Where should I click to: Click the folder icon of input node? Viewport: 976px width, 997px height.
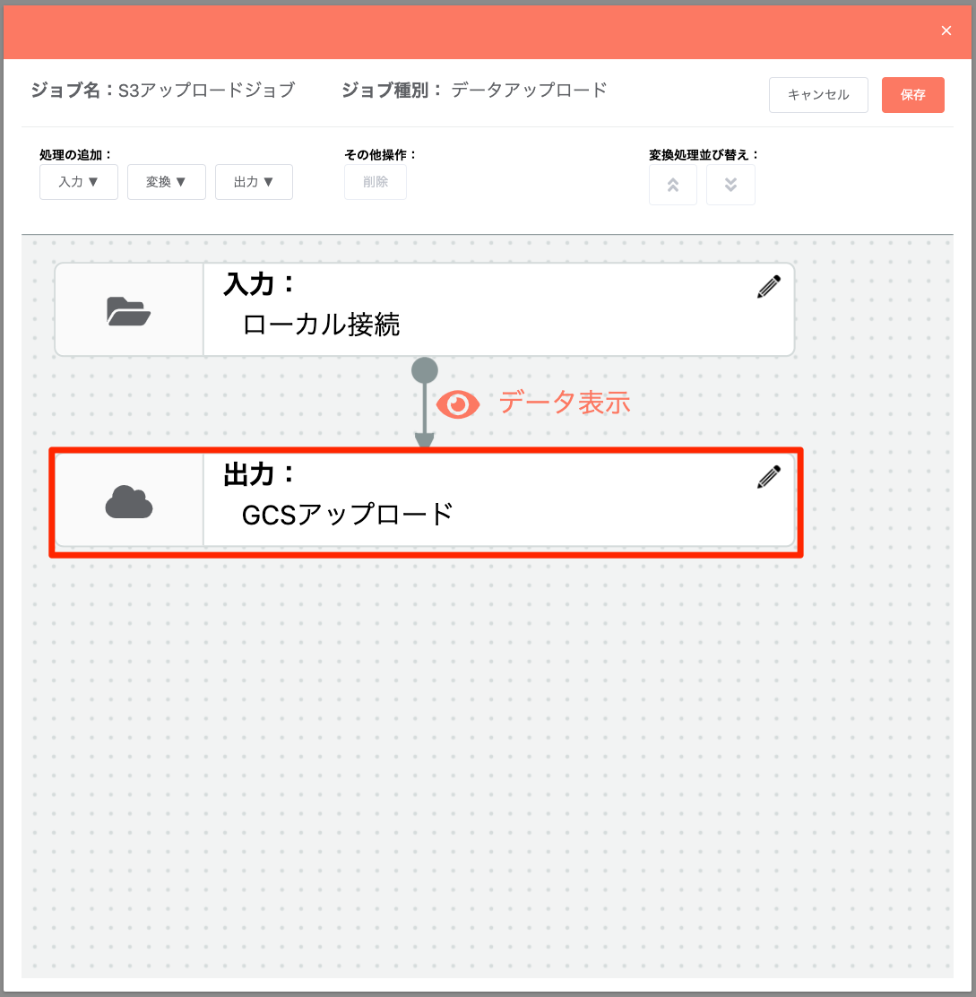click(128, 311)
